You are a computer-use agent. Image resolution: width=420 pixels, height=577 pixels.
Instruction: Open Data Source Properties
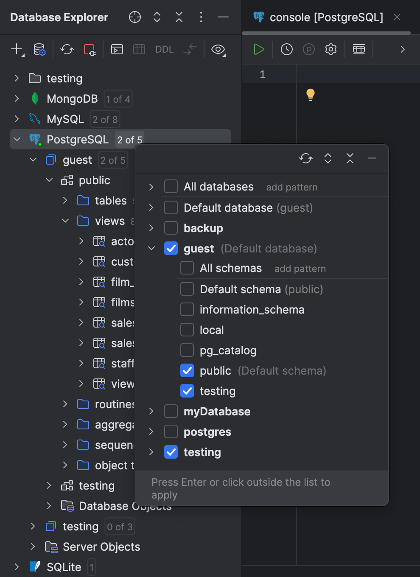click(39, 49)
